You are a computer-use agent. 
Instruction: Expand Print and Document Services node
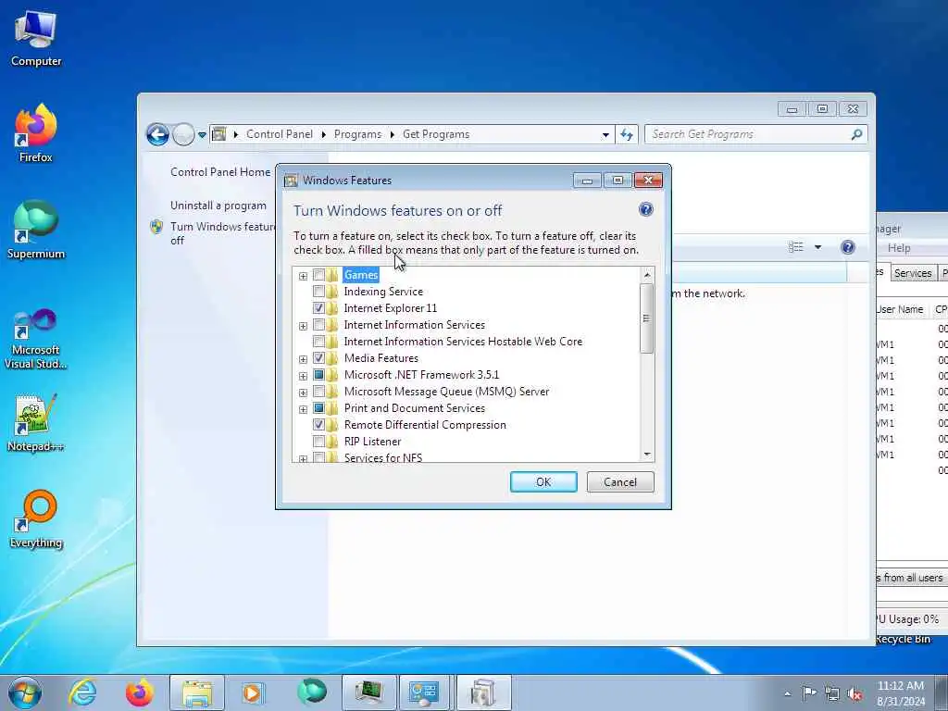pyautogui.click(x=303, y=408)
